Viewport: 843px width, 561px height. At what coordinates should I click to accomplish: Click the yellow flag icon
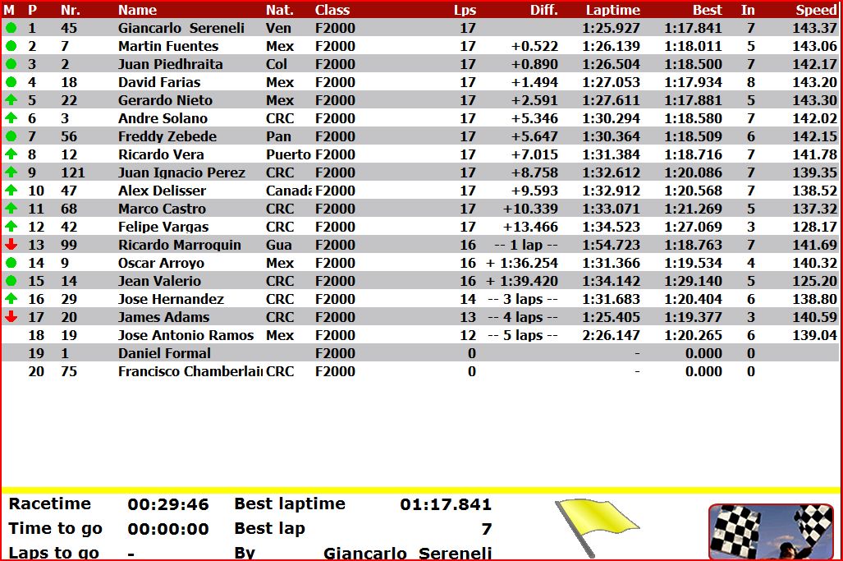(x=595, y=524)
